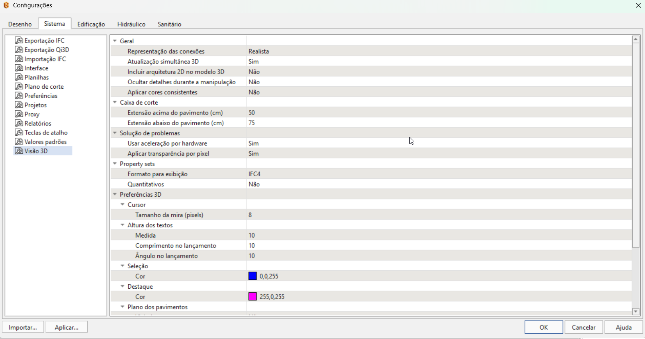Open the Edificação tab
Screen dimensions: 645x339
(91, 24)
